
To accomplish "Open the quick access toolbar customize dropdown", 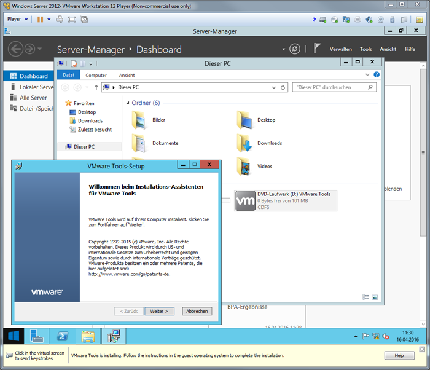I will click(x=90, y=64).
